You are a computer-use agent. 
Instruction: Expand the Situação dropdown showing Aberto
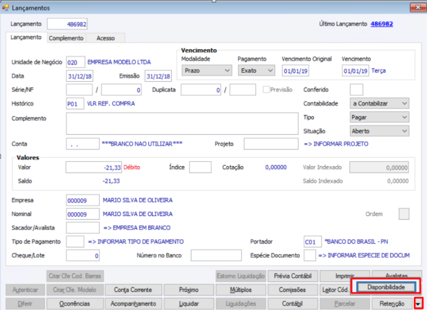tap(379, 131)
